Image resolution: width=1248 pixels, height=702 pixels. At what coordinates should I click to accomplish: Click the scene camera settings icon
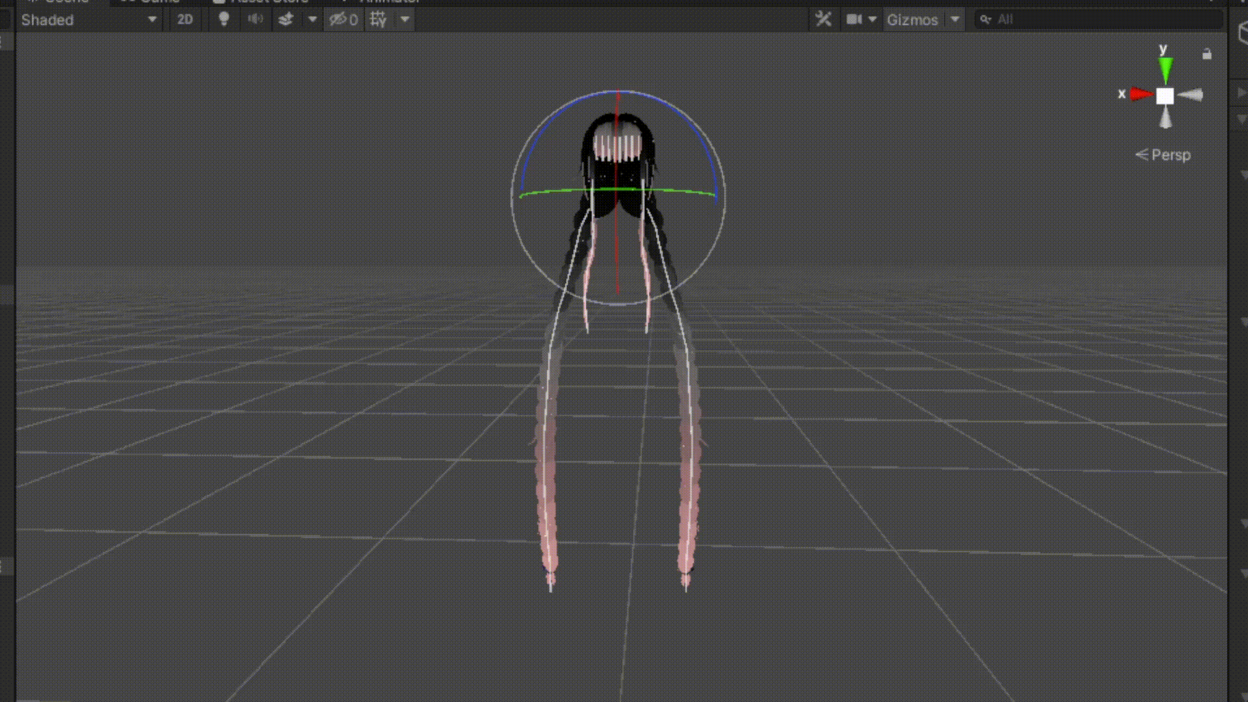pyautogui.click(x=853, y=19)
